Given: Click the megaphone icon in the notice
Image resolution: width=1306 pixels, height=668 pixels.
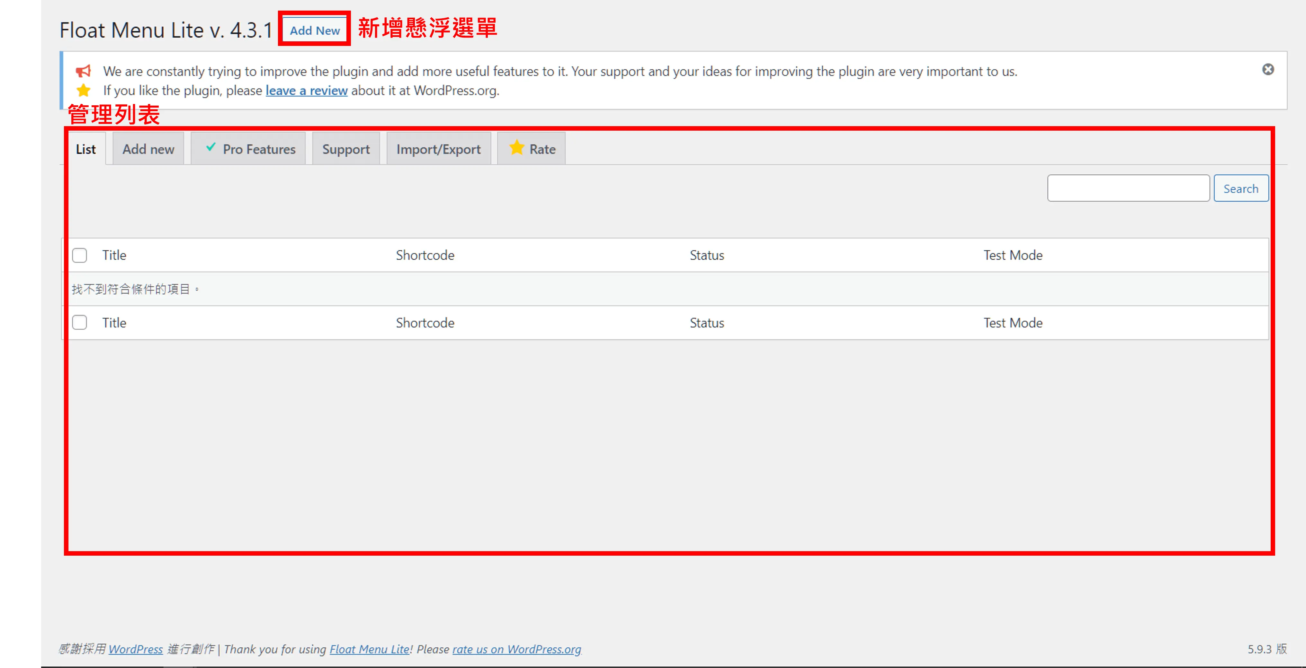Looking at the screenshot, I should click(83, 71).
